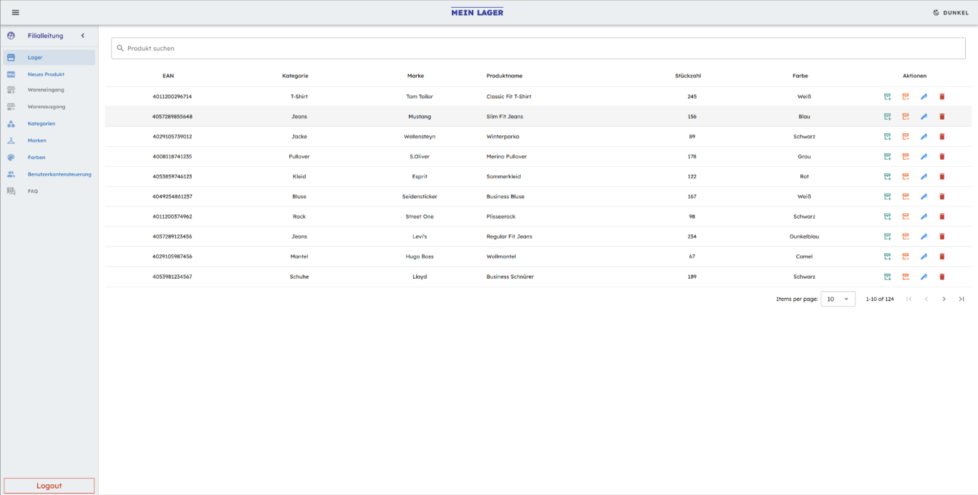
Task: Click the orange stock-remove icon for Slim Fit Jeans
Action: click(905, 116)
